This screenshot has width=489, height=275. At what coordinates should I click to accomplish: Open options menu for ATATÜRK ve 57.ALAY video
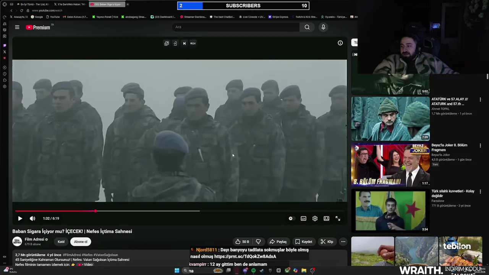pyautogui.click(x=480, y=99)
